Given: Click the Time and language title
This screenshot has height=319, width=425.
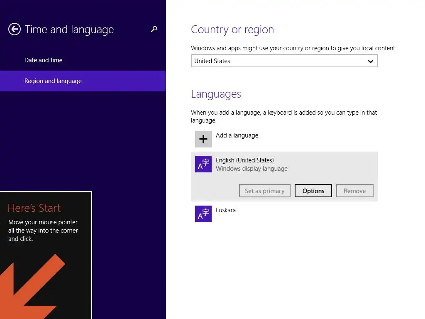Looking at the screenshot, I should [x=69, y=29].
